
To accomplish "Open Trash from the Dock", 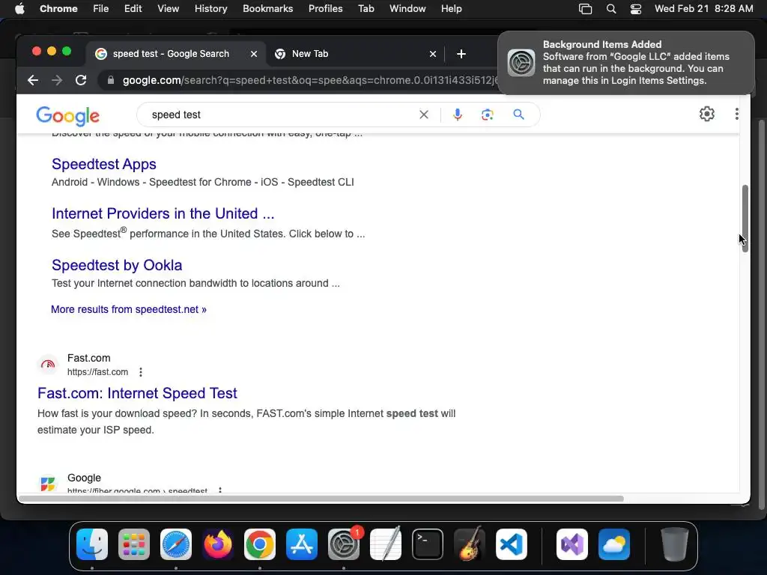I will point(675,544).
